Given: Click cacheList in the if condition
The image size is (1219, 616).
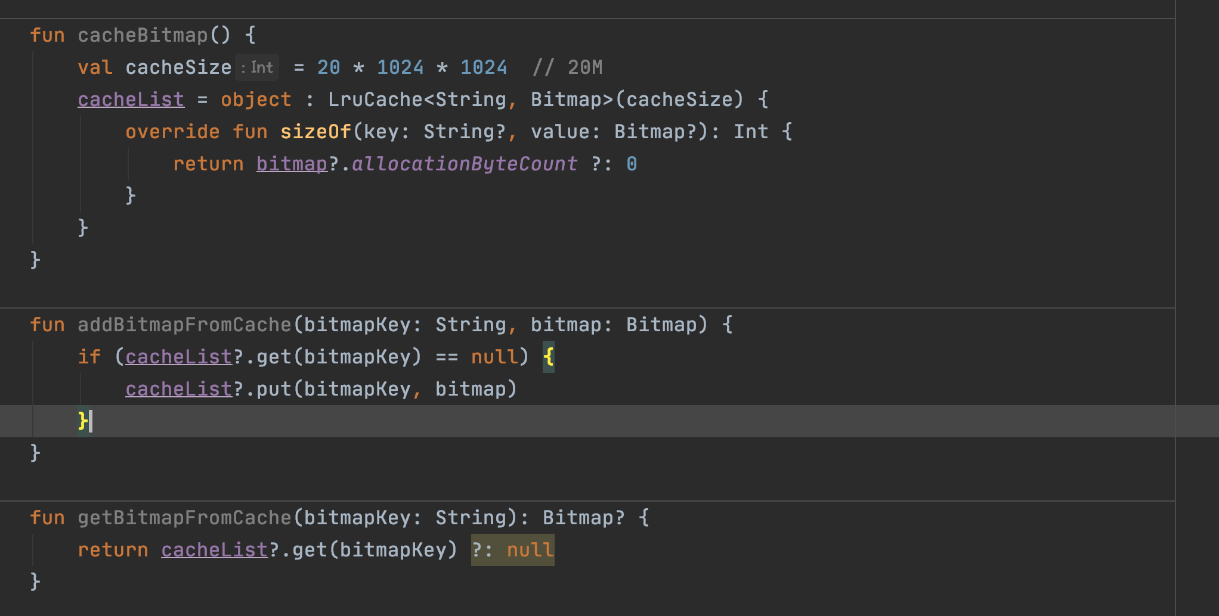Looking at the screenshot, I should pos(179,357).
